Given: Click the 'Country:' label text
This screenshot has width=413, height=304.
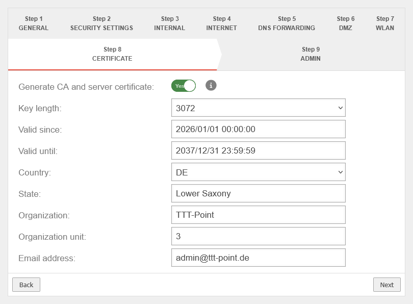Looking at the screenshot, I should pos(35,172).
